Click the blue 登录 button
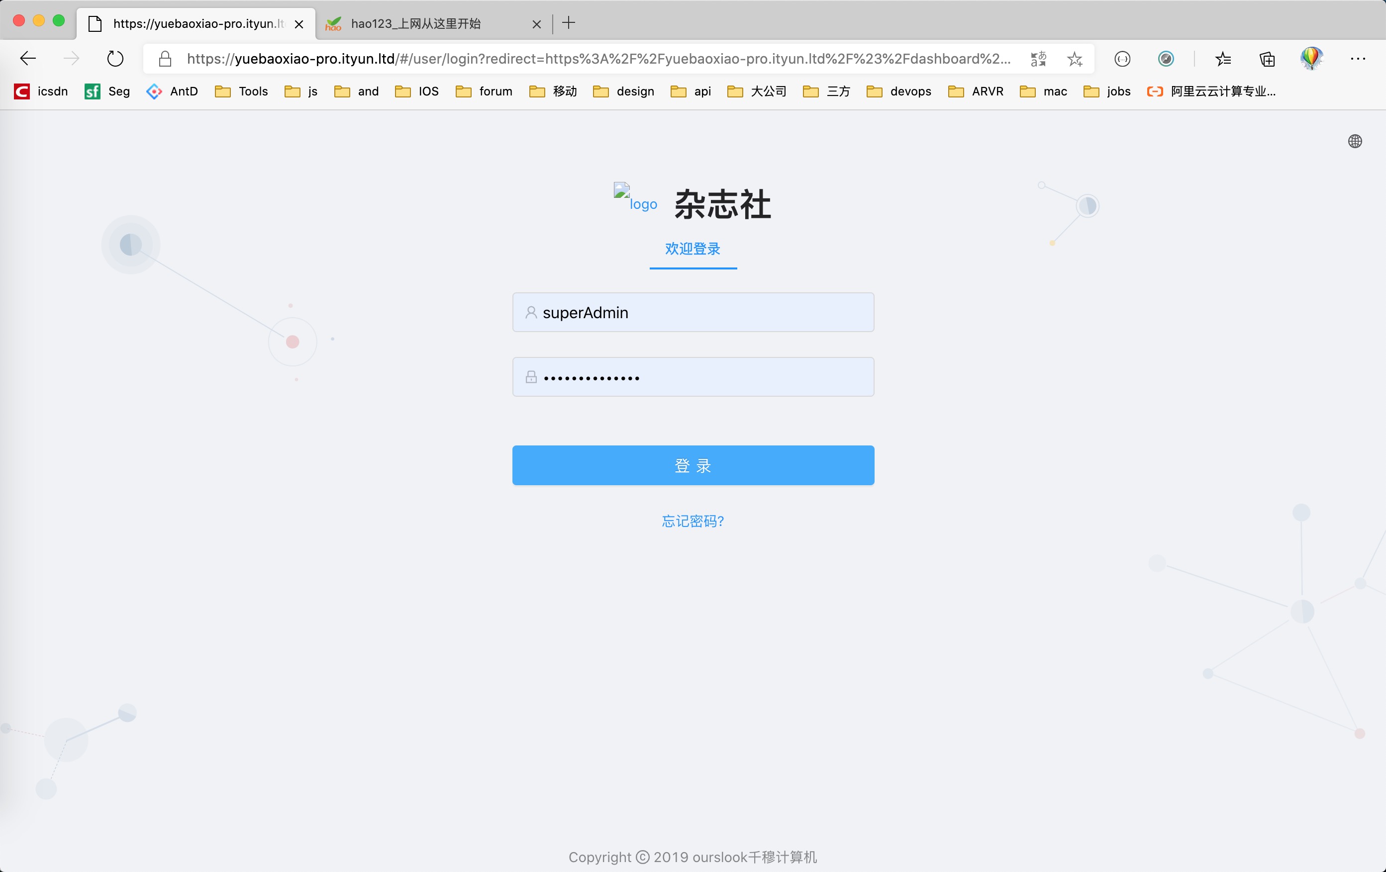1386x872 pixels. pyautogui.click(x=693, y=465)
